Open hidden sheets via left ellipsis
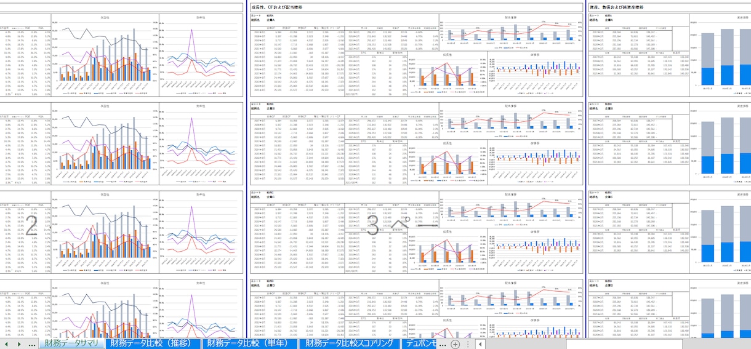The width and height of the screenshot is (751, 349). click(x=32, y=343)
